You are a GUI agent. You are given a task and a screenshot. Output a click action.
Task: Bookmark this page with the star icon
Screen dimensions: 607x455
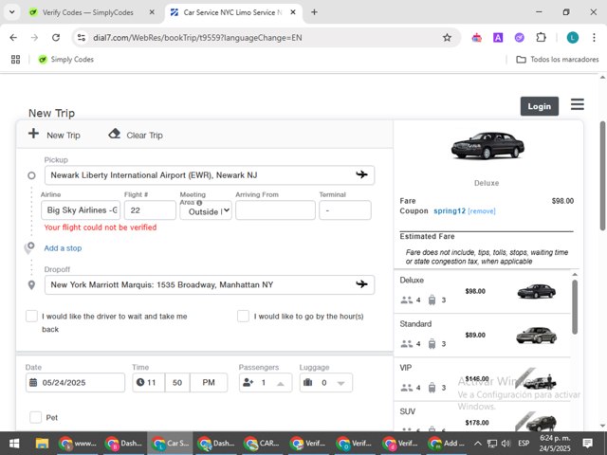(x=447, y=38)
